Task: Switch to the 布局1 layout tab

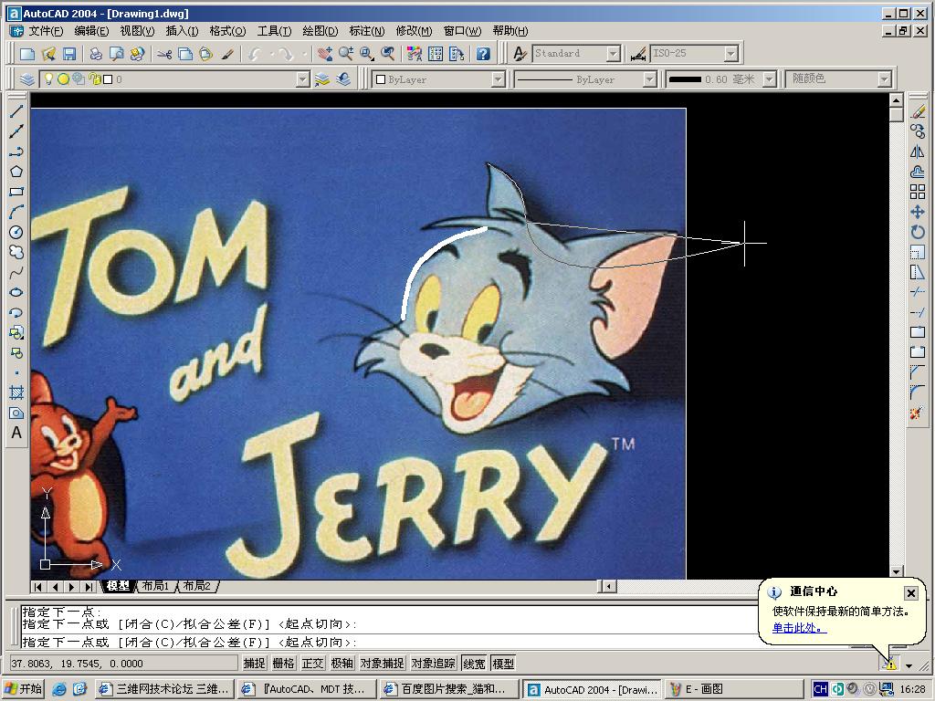Action: tap(155, 586)
